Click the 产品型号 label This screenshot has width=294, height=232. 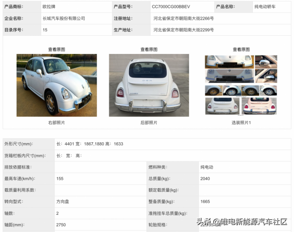pyautogui.click(x=123, y=6)
